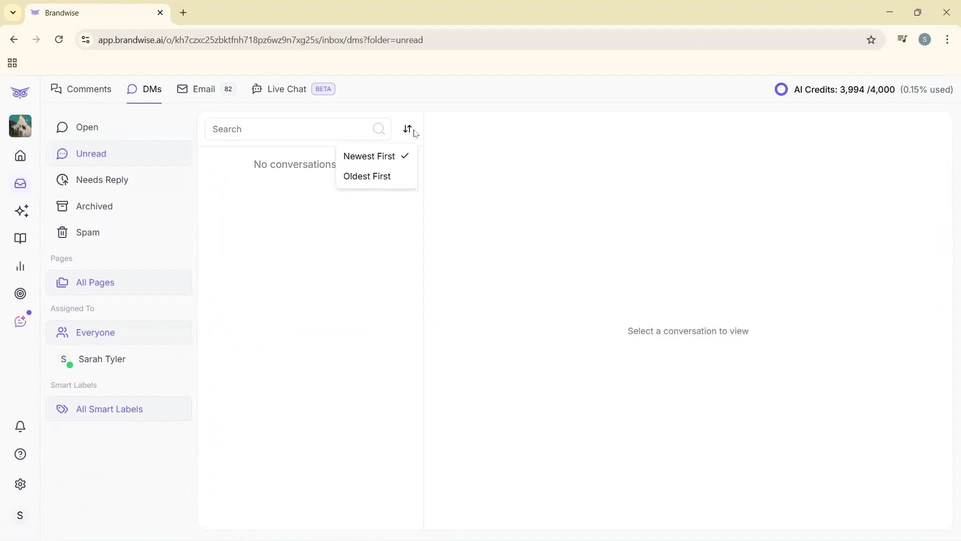Open the sort order icon beside search
Screen dimensions: 961x541
point(408,129)
